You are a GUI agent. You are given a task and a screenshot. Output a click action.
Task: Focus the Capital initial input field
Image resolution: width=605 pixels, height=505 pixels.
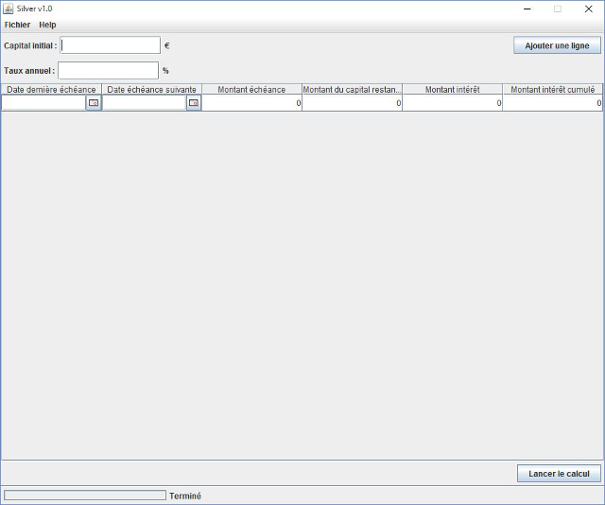coord(111,45)
